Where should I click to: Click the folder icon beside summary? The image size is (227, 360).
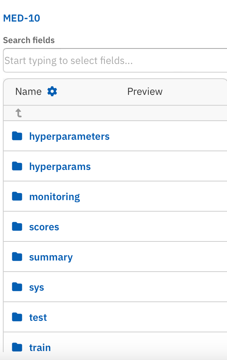(17, 257)
